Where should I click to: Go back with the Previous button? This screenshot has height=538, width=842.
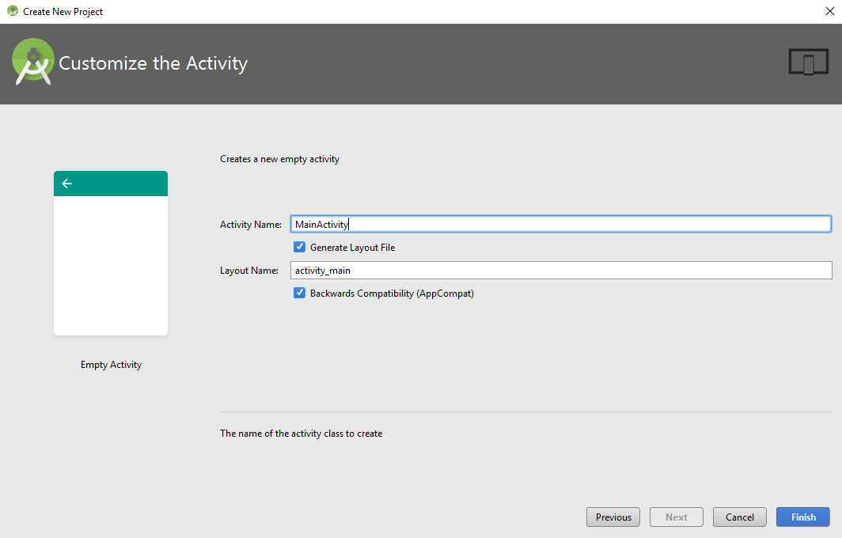(x=613, y=517)
